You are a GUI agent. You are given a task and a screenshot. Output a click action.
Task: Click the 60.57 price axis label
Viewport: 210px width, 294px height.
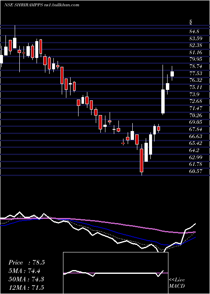click(x=196, y=171)
